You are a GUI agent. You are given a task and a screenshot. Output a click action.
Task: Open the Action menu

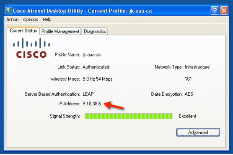pos(13,20)
